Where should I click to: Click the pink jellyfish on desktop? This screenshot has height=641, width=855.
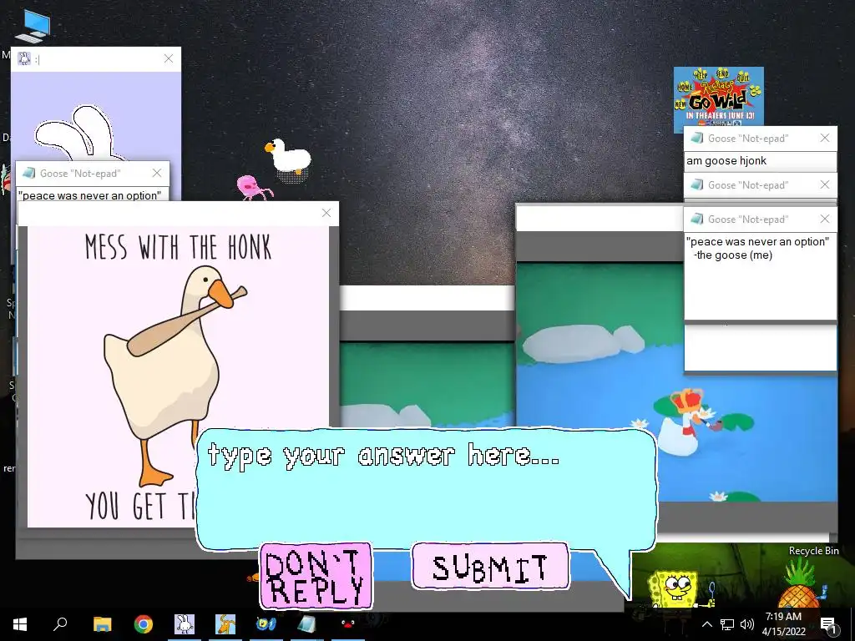click(x=252, y=187)
